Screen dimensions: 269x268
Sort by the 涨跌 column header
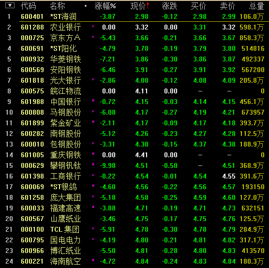(x=169, y=6)
